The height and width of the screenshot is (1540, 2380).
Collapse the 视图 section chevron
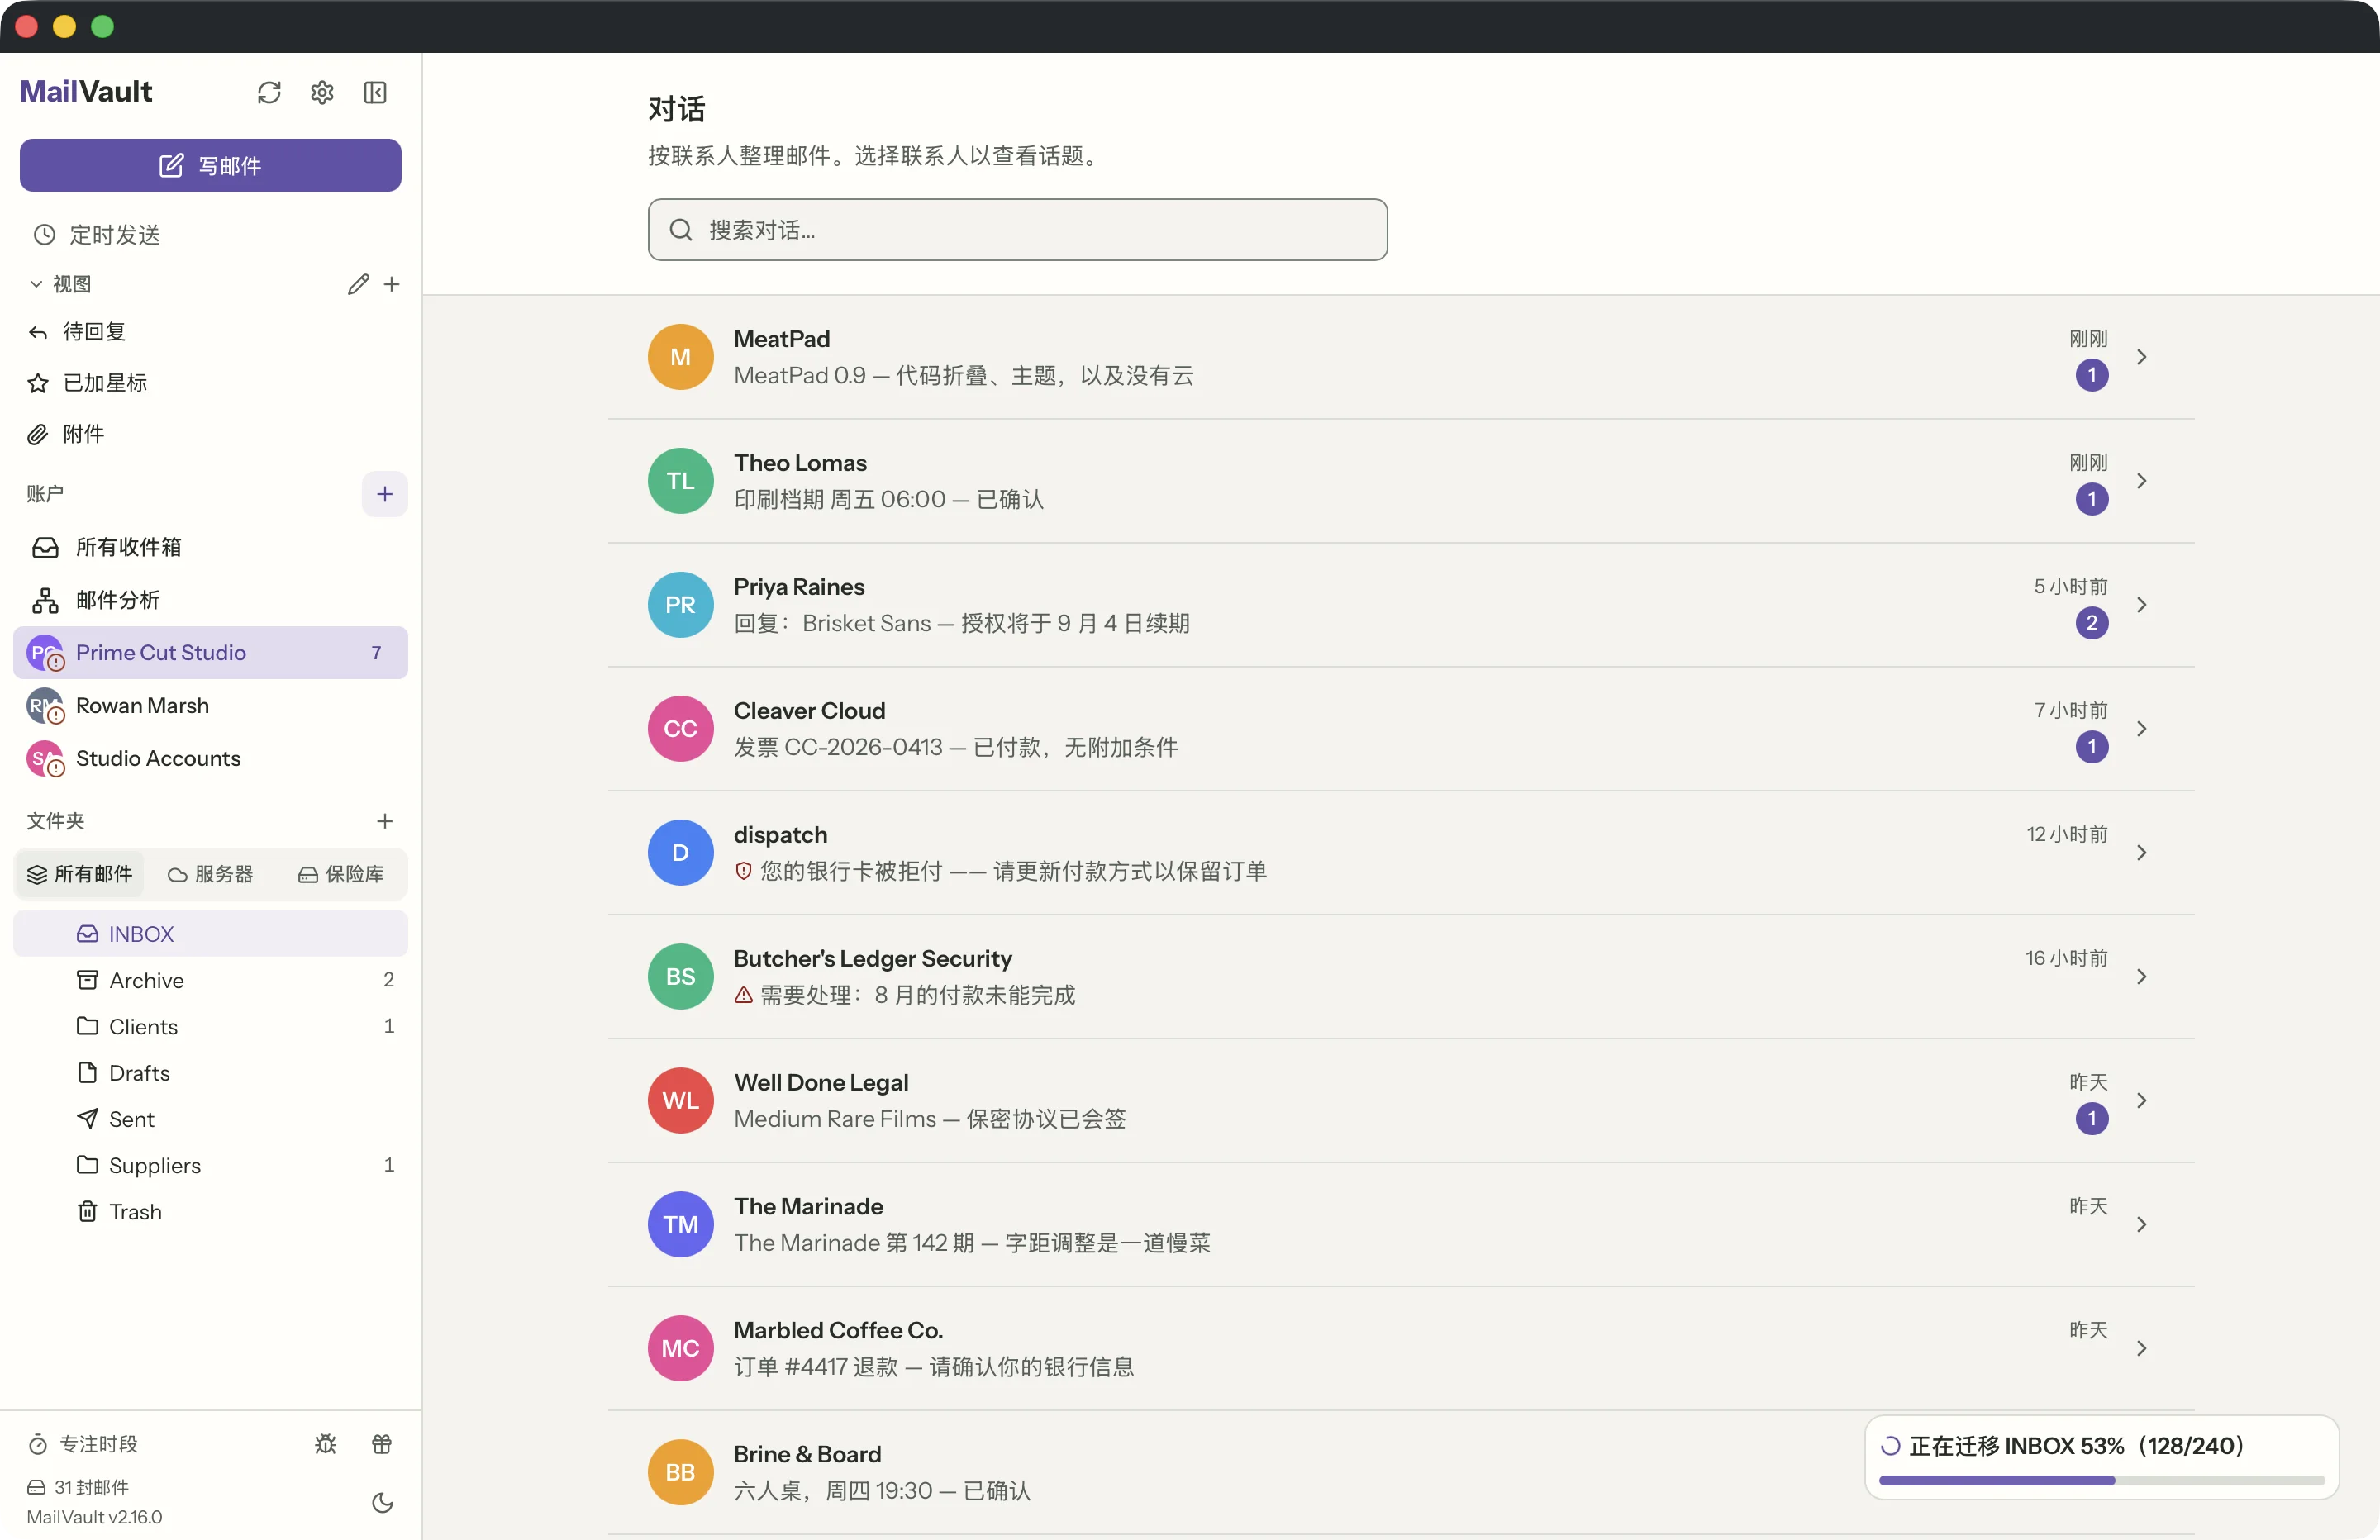click(36, 284)
